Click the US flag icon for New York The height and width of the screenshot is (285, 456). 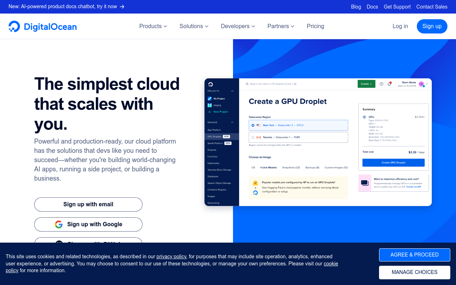[259, 125]
